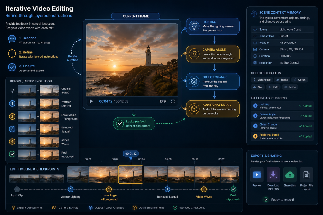Open the Object Change edit history entry
Viewport: 323px width, 215px height.
(x=282, y=126)
